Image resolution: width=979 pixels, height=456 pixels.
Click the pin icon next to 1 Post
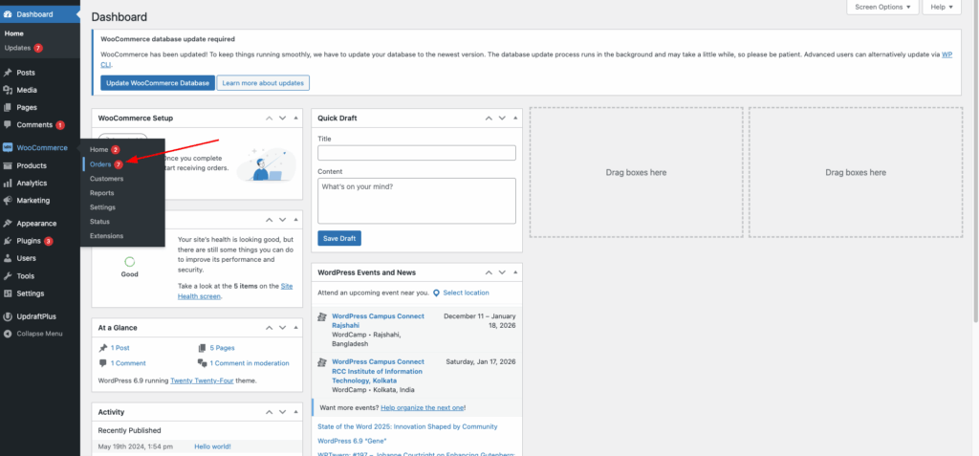coord(103,348)
